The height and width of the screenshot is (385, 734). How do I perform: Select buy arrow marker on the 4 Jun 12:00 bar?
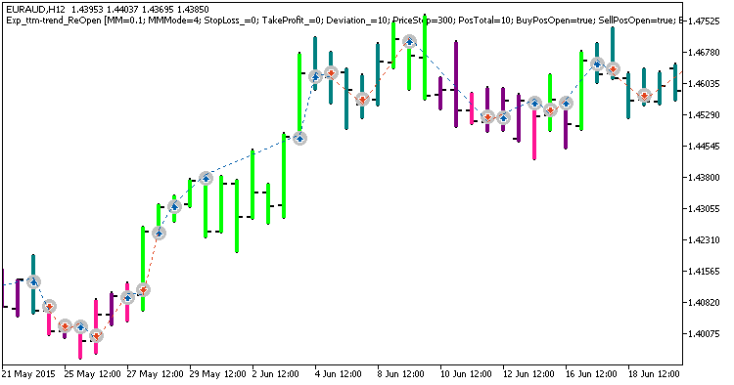coord(315,76)
